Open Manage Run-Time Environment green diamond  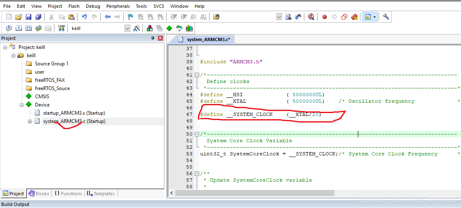[x=169, y=28]
